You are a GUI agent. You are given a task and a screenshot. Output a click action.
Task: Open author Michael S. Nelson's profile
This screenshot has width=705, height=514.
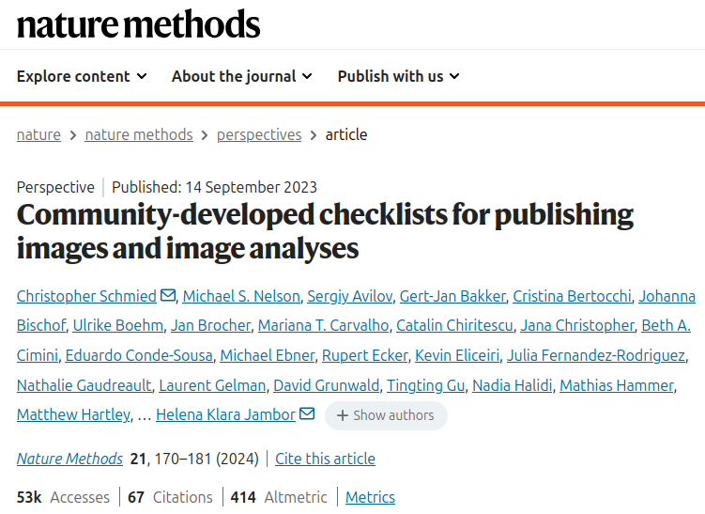coord(241,296)
